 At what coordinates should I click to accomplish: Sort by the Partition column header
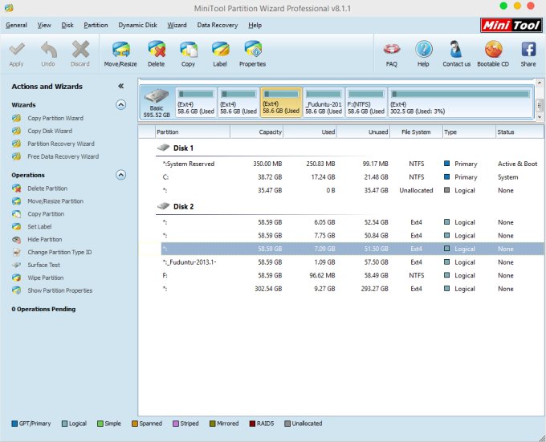pyautogui.click(x=193, y=132)
